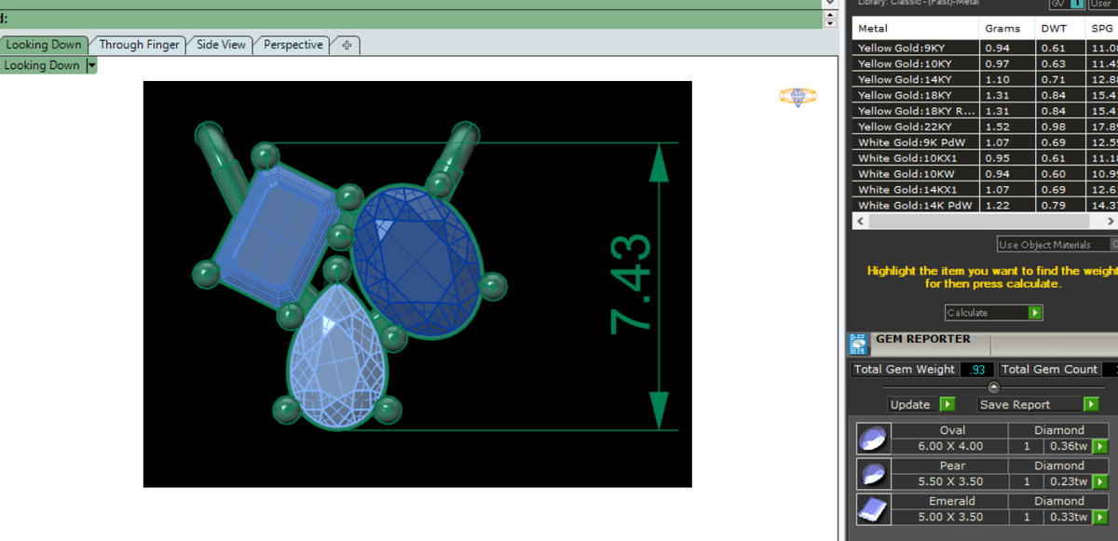Click green arrow beside Save Report

tap(1091, 404)
